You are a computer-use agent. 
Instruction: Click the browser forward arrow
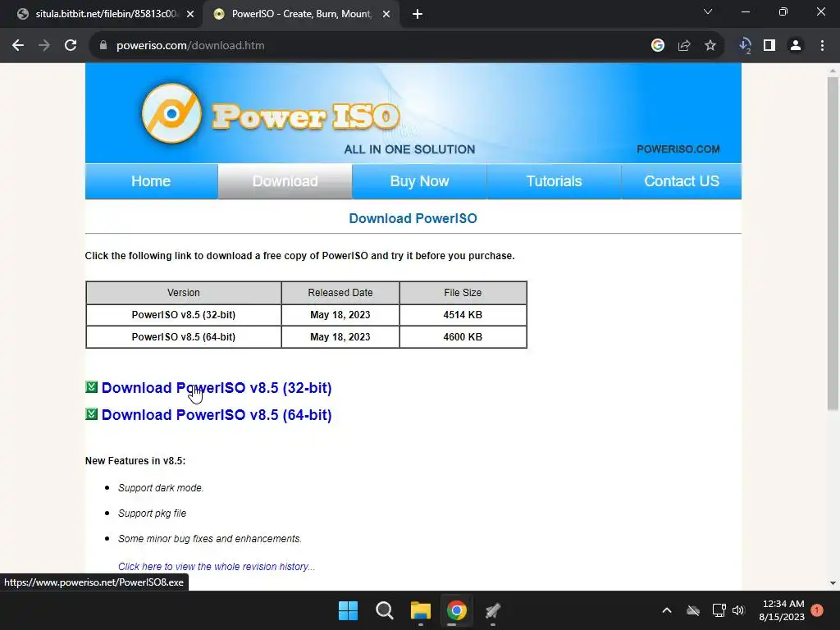44,46
